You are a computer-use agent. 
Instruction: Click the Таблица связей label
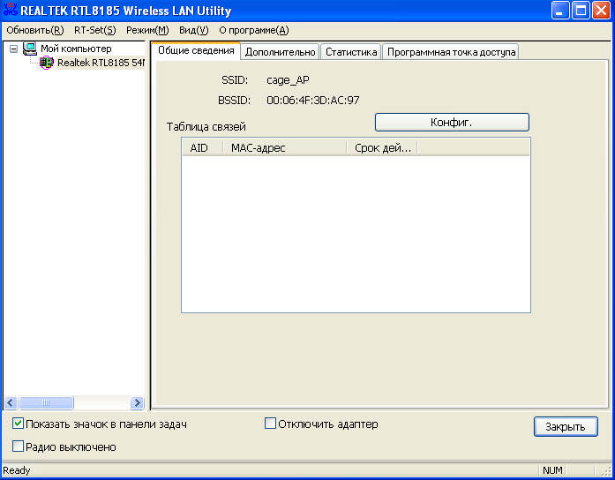pos(206,127)
